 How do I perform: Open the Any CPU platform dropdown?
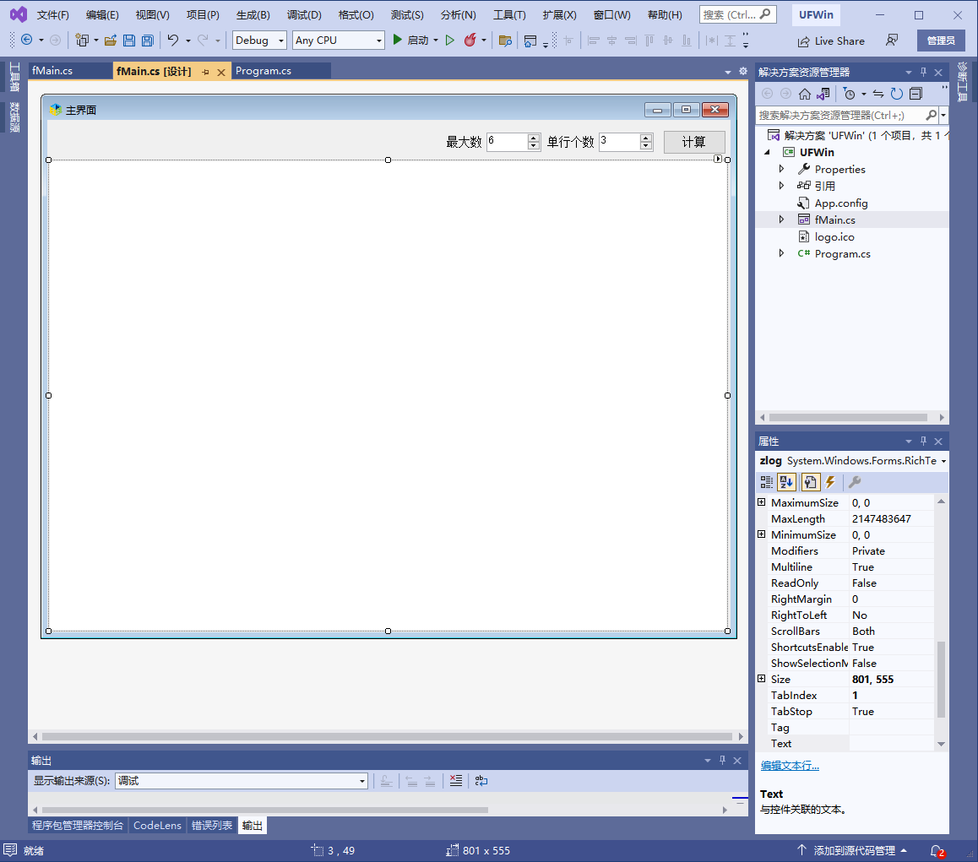pyautogui.click(x=378, y=41)
